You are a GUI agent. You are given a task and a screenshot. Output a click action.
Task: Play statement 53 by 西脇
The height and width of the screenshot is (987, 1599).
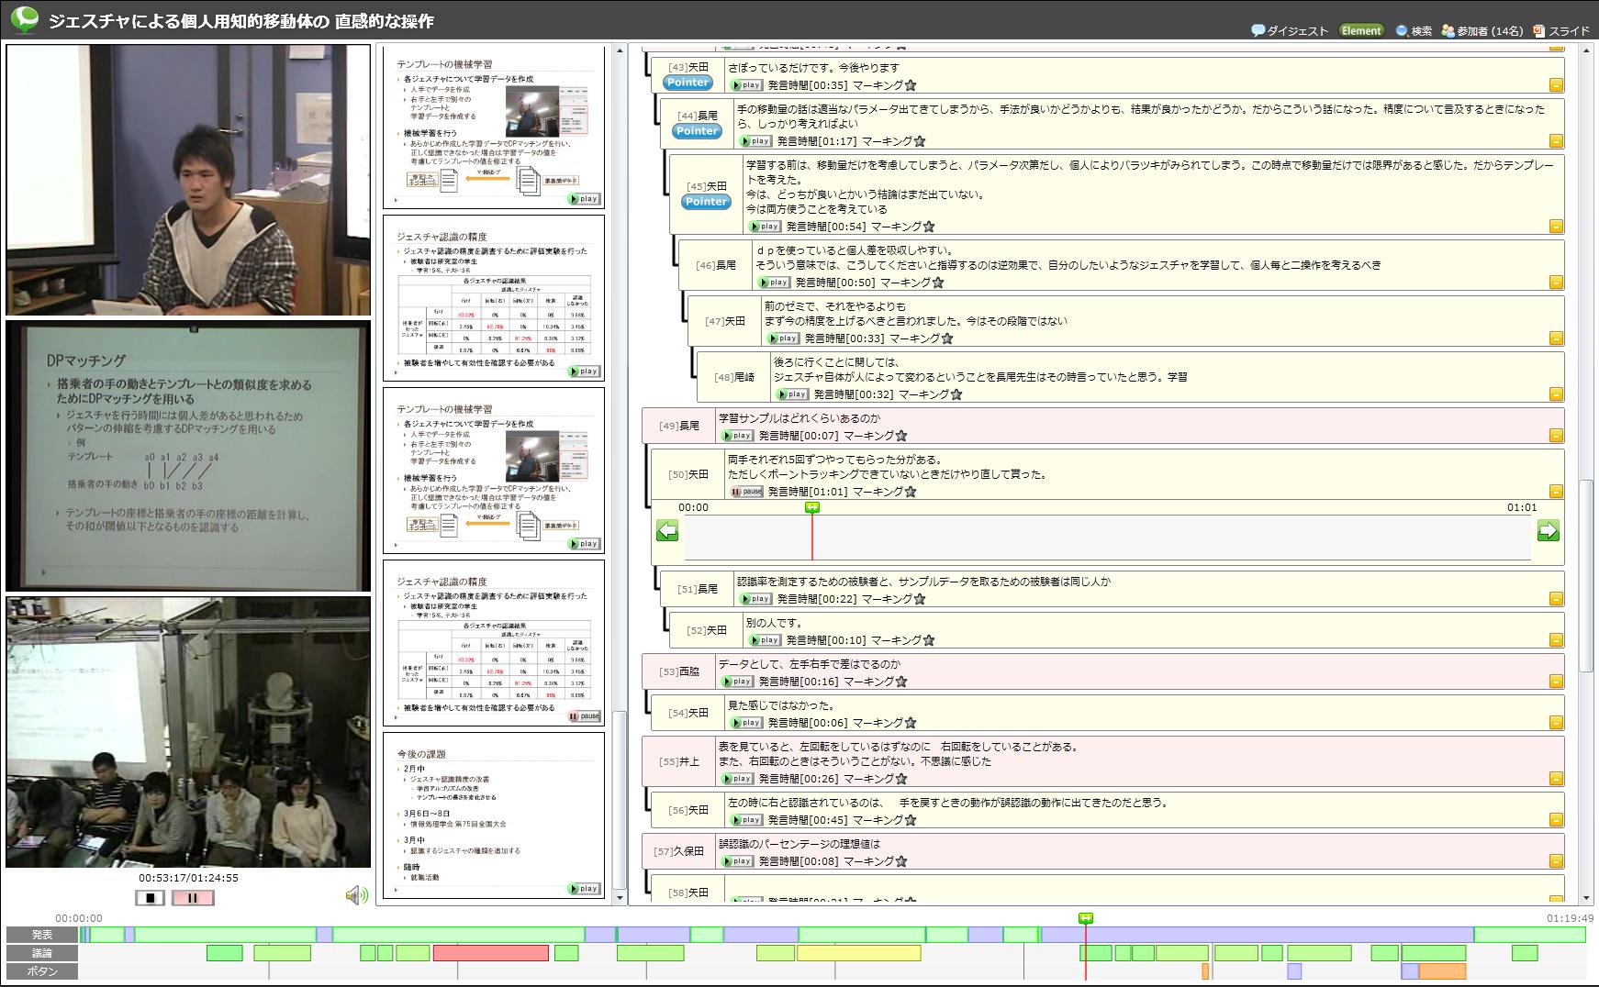coord(737,682)
